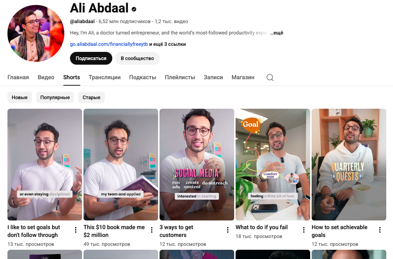Open the 'Магазин' tab
The image size is (393, 259).
pos(243,77)
